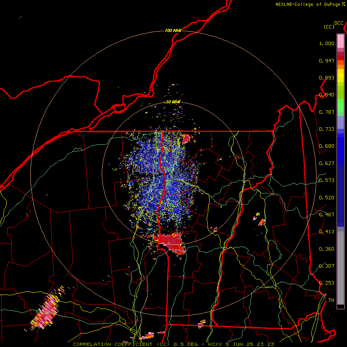
Task: Select the 0.573 value on CC scale
Action: point(327,180)
